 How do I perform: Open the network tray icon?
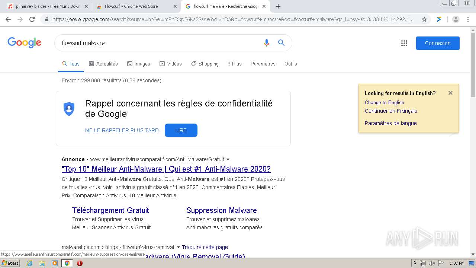click(x=423, y=263)
